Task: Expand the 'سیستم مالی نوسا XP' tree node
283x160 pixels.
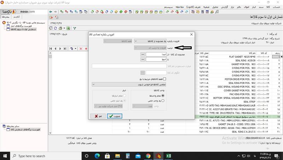Action: click(x=4, y=23)
